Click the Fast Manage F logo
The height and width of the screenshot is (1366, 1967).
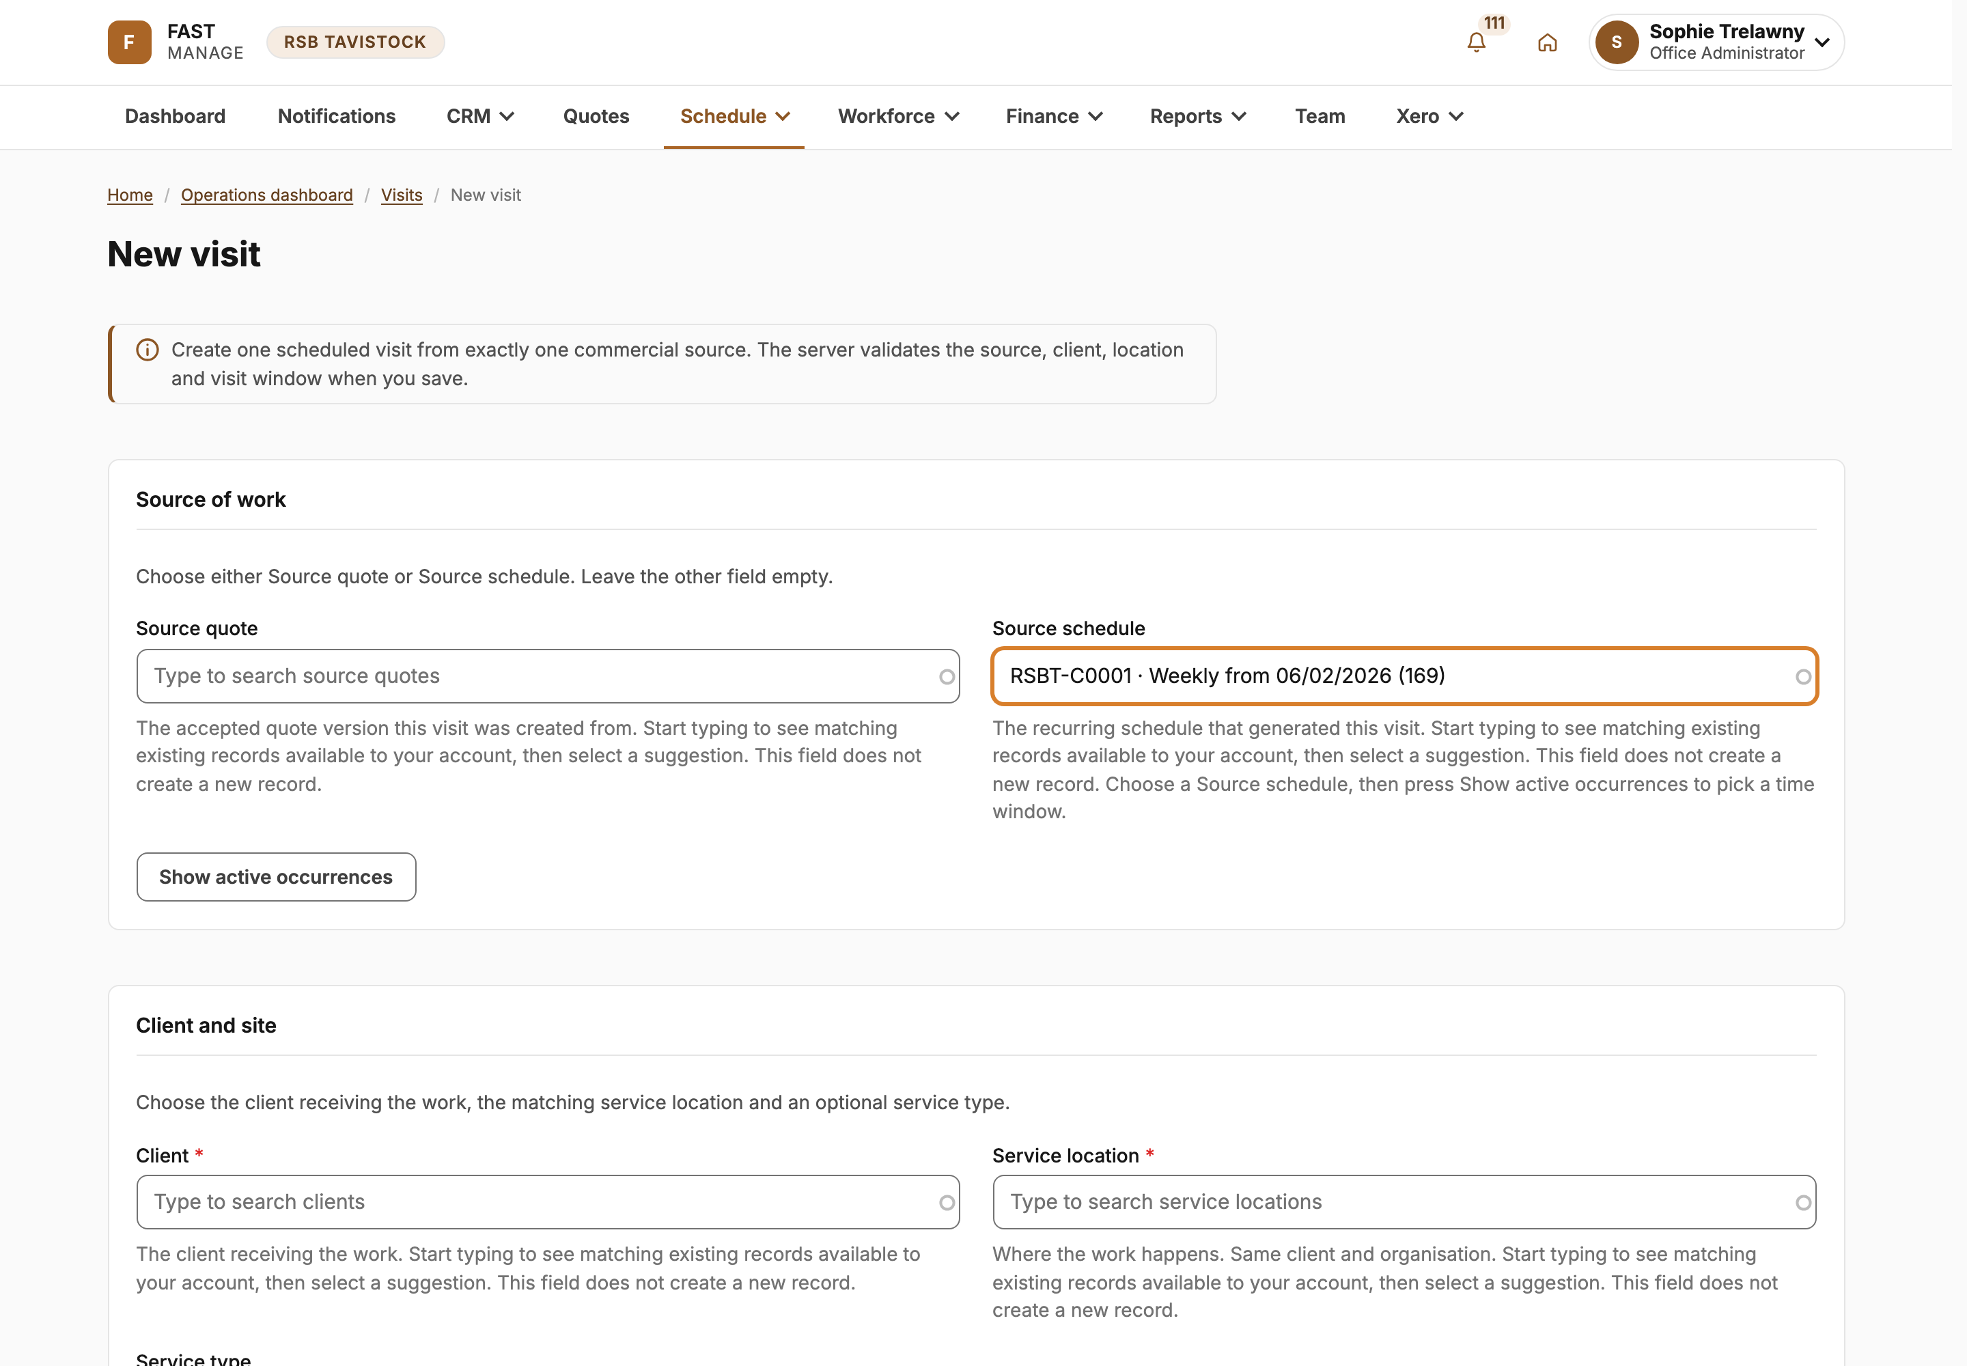tap(129, 42)
